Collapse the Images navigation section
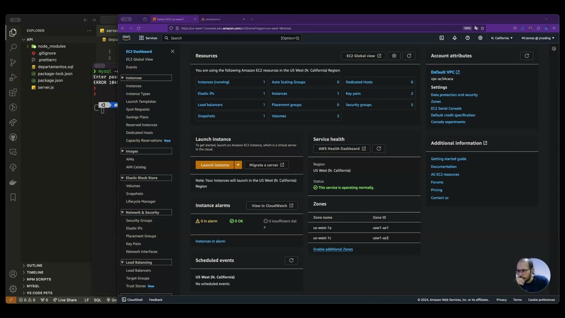 click(123, 151)
